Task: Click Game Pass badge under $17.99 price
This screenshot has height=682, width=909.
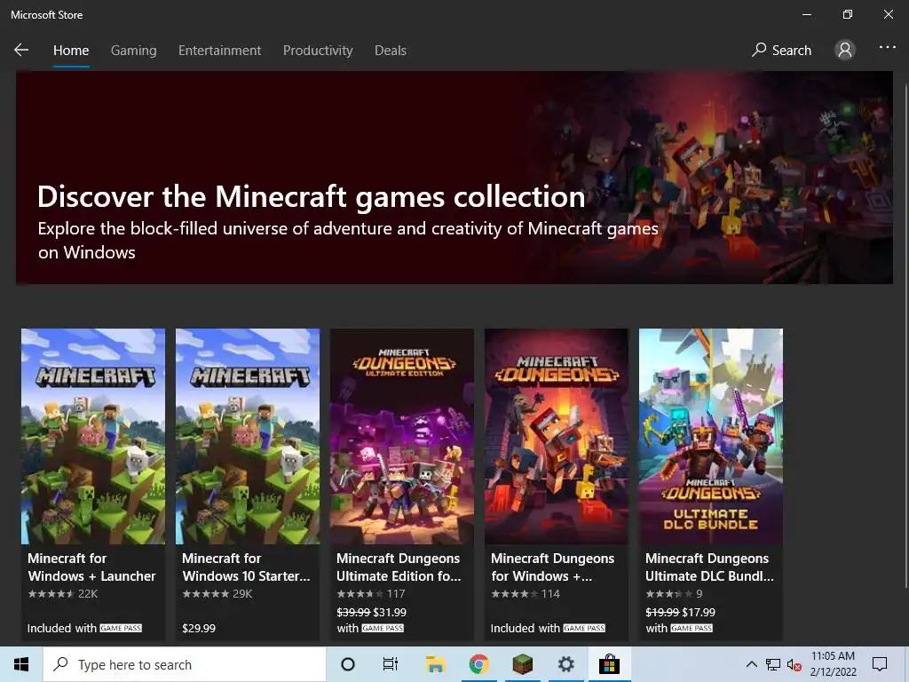Action: click(x=692, y=628)
